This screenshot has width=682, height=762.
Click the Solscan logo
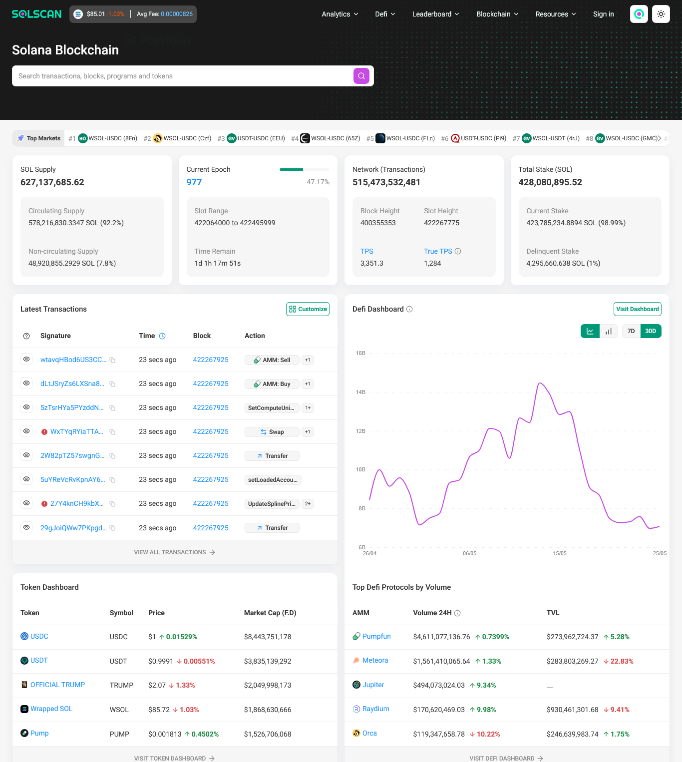[x=36, y=14]
